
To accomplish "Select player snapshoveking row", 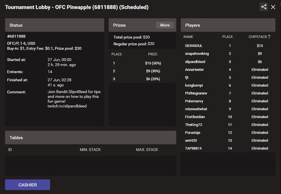I will click(x=228, y=54).
